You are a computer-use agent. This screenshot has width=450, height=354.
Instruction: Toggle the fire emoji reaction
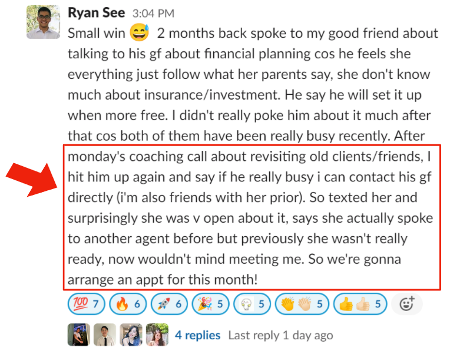128,304
